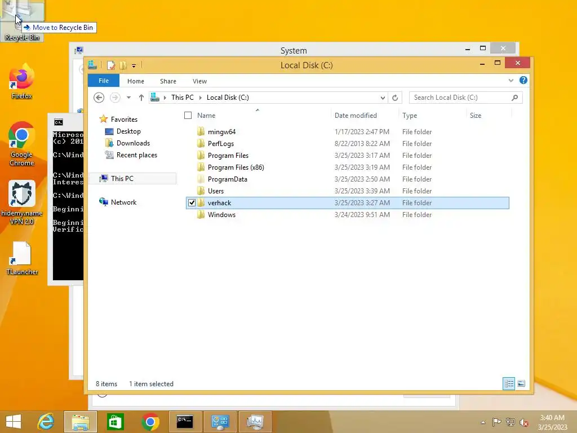Expand the ribbon with the chevron
The width and height of the screenshot is (577, 433).
click(x=511, y=80)
